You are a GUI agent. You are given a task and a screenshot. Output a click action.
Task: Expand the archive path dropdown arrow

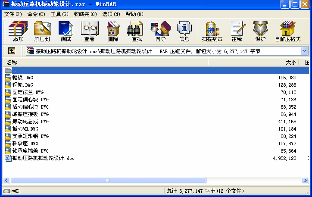pyautogui.click(x=304, y=51)
